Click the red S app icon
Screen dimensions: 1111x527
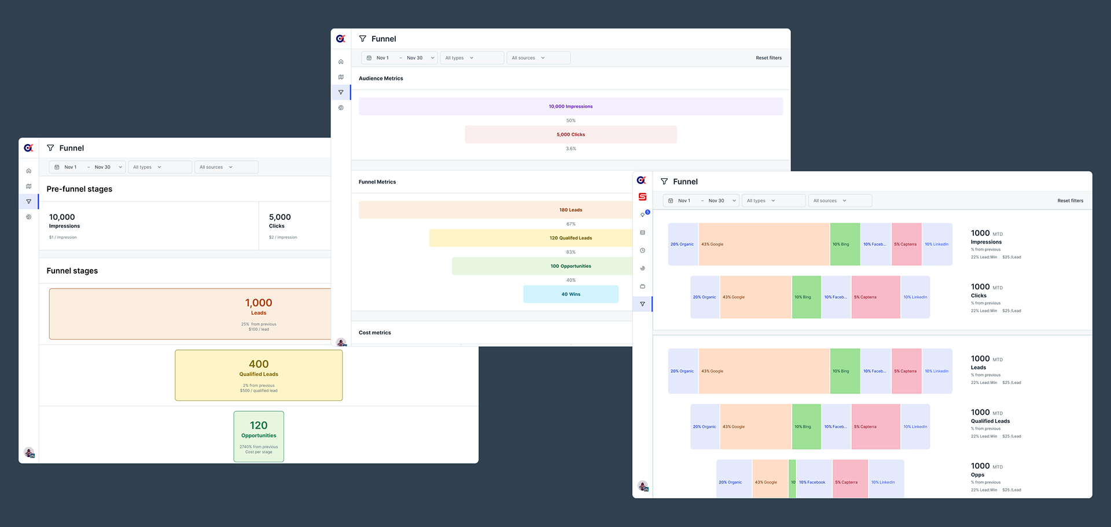(642, 196)
